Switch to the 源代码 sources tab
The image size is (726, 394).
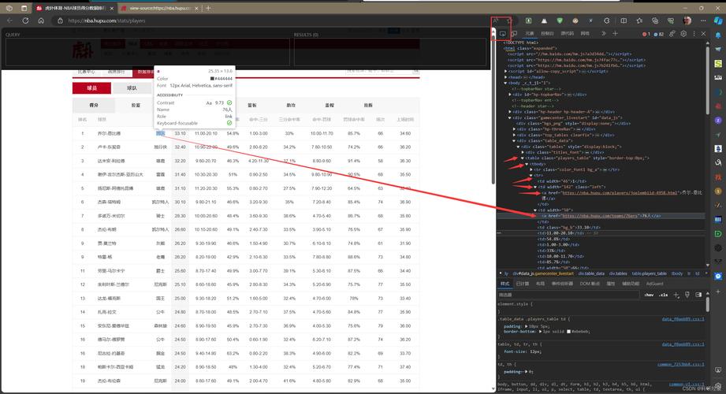[568, 33]
